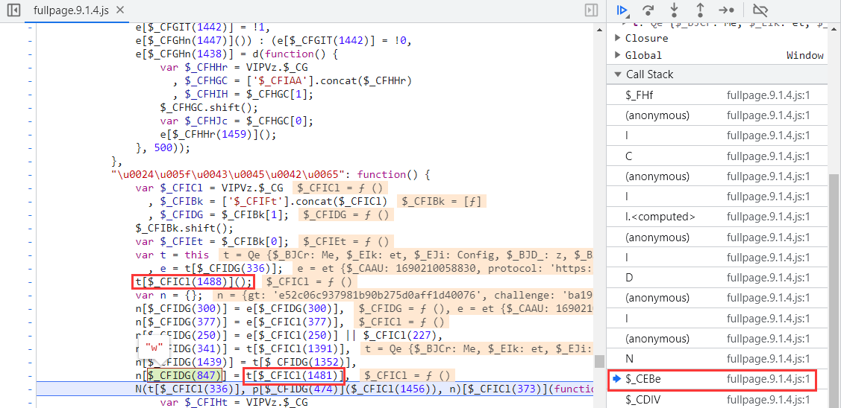Click the code editor vertical scrollbar
The height and width of the screenshot is (408, 841).
click(598, 361)
